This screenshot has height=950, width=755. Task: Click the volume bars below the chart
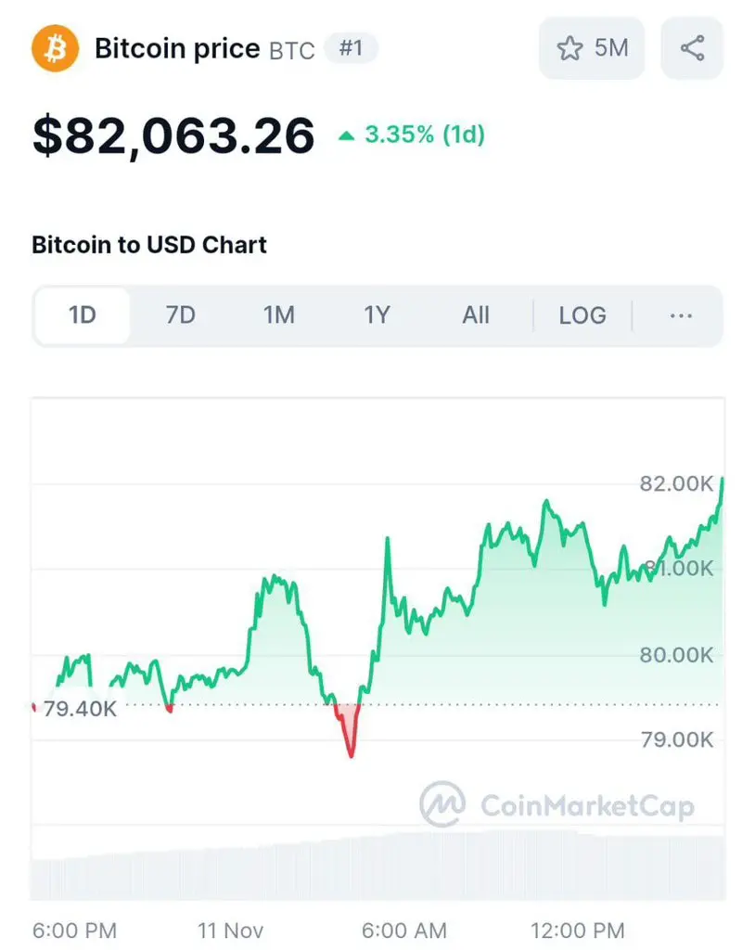[x=377, y=867]
